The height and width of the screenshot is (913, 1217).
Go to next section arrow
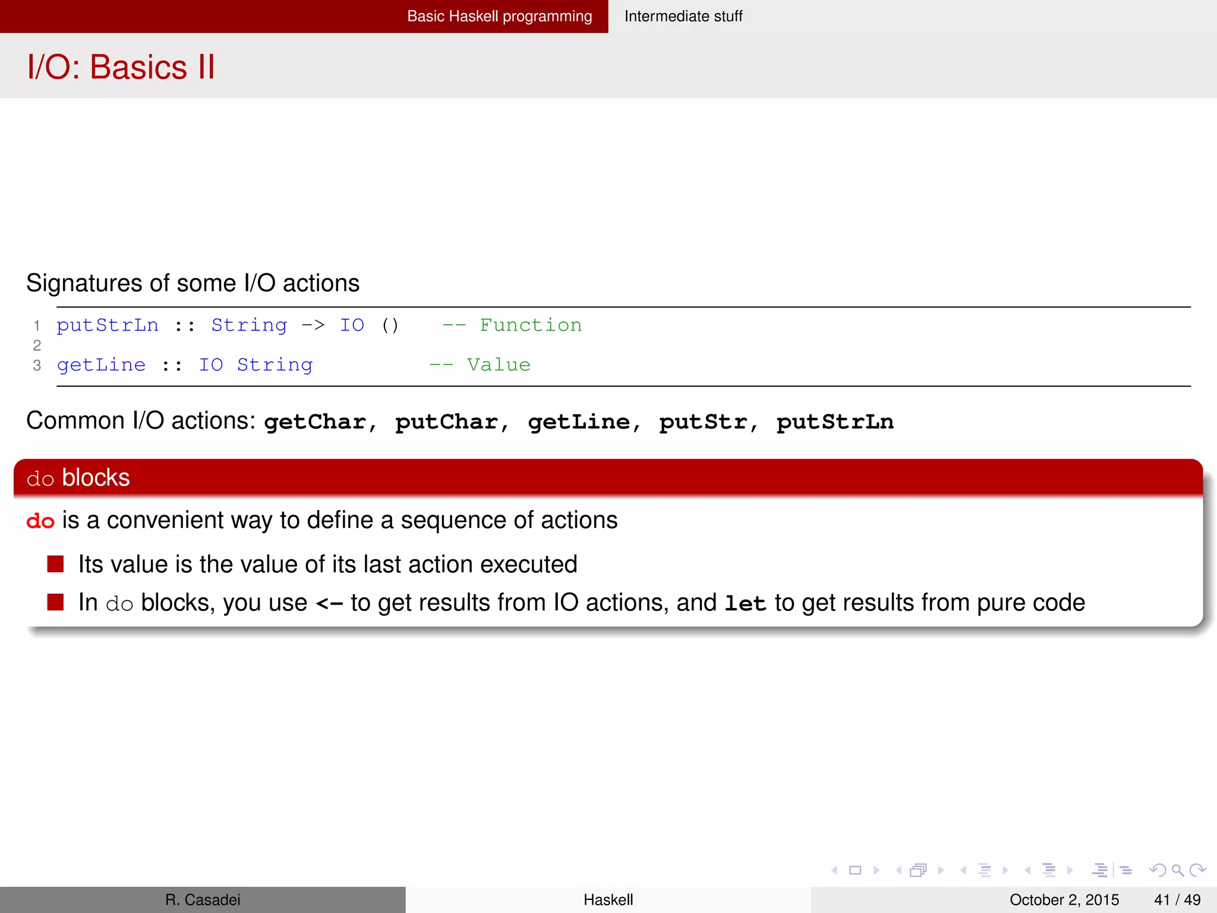(x=1070, y=870)
